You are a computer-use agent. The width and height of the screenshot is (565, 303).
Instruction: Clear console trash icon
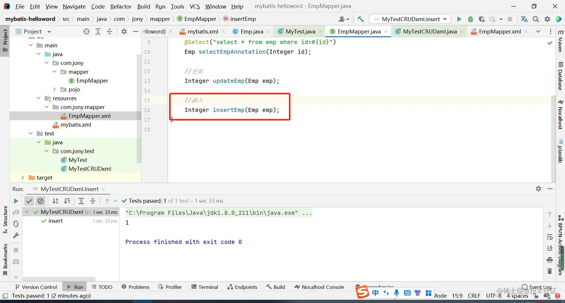point(550,271)
